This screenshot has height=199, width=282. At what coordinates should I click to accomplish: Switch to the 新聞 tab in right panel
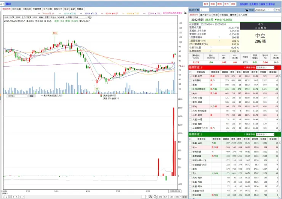coord(215,15)
